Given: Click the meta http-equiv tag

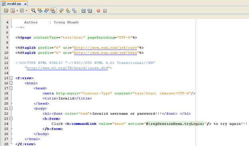Looking at the screenshot, I should tap(119, 93).
